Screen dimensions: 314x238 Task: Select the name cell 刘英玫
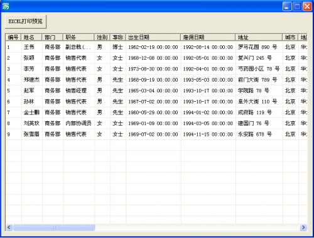(x=32, y=123)
